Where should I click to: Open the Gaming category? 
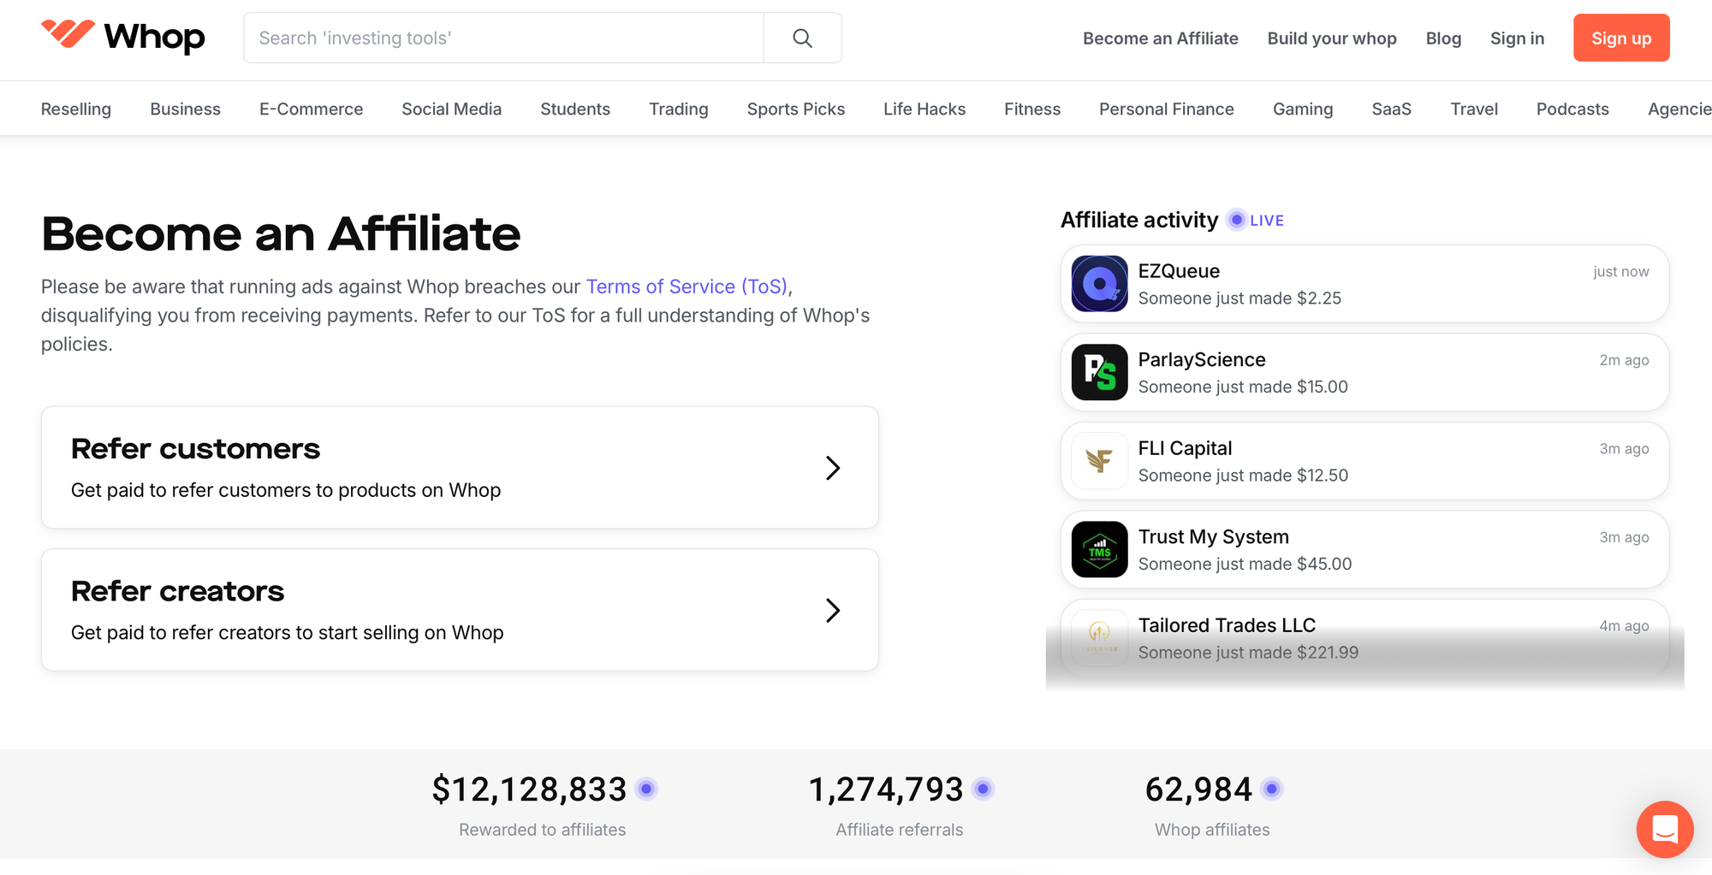[x=1302, y=109]
